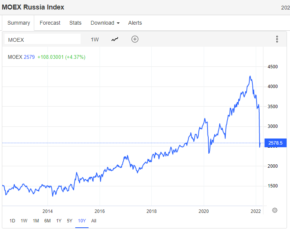Click the 1500 price axis label

click(273, 186)
